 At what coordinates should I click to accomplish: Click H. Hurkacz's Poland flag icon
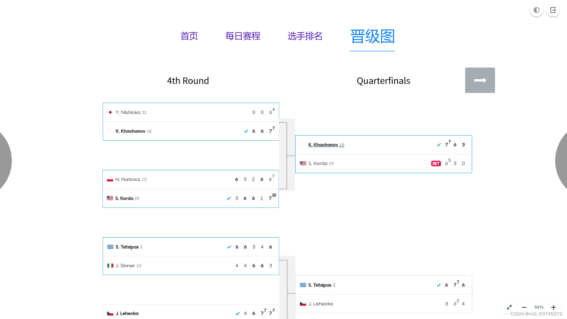[x=110, y=180]
